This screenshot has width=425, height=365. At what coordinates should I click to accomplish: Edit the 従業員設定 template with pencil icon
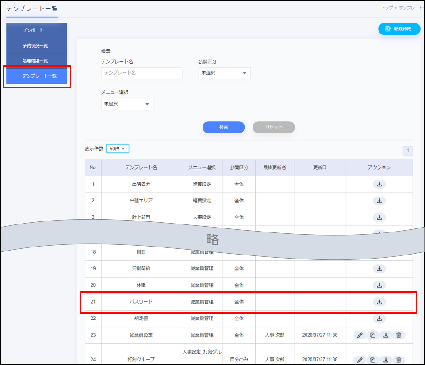(360, 335)
